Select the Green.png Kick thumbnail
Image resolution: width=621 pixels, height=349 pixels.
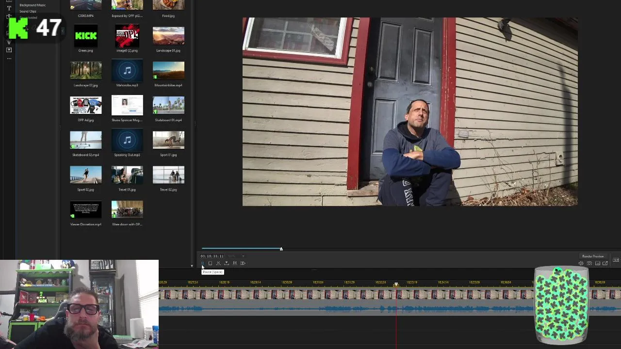coord(86,36)
